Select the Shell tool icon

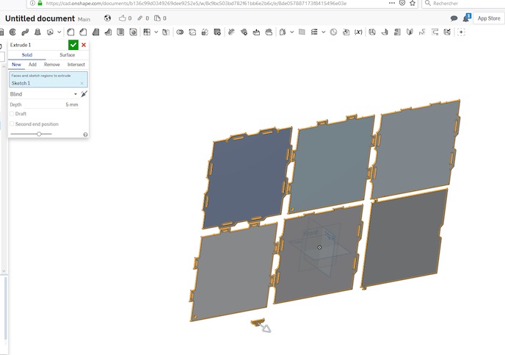coord(120,32)
